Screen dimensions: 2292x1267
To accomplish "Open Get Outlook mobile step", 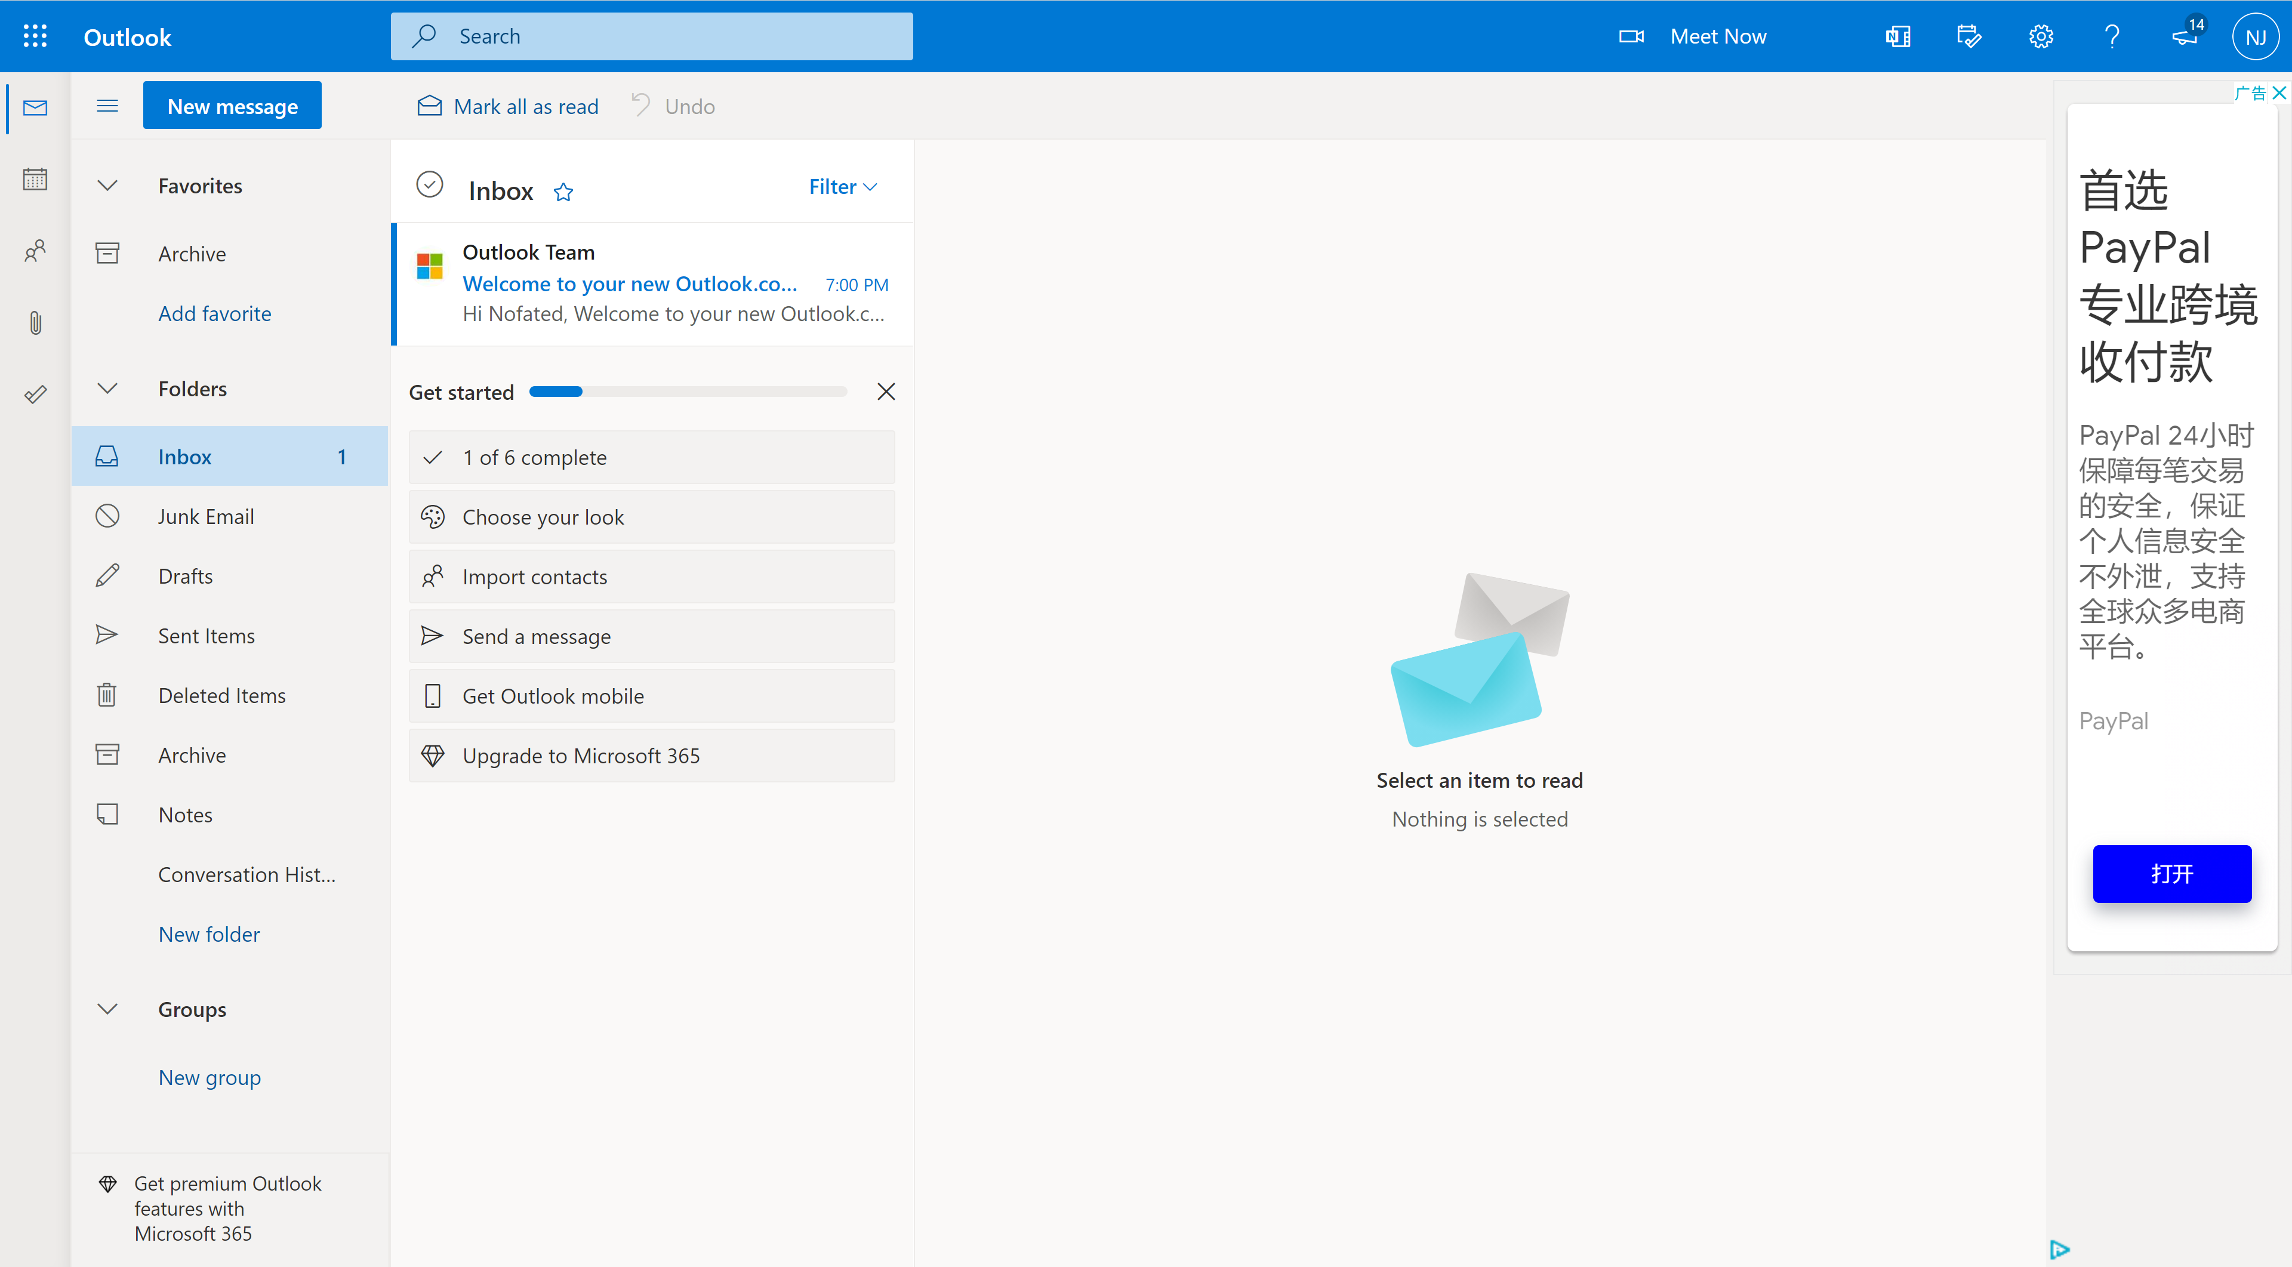I will tap(651, 696).
